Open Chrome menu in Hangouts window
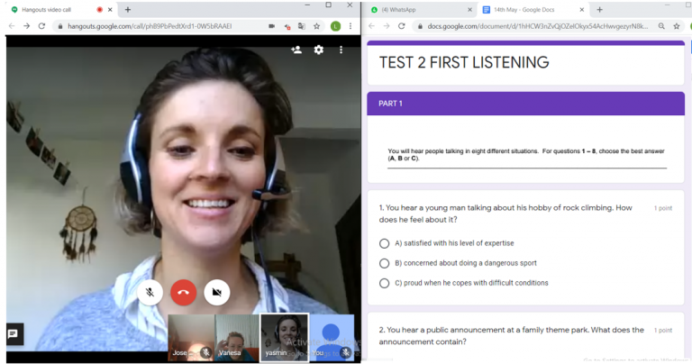The height and width of the screenshot is (364, 692). 351,26
